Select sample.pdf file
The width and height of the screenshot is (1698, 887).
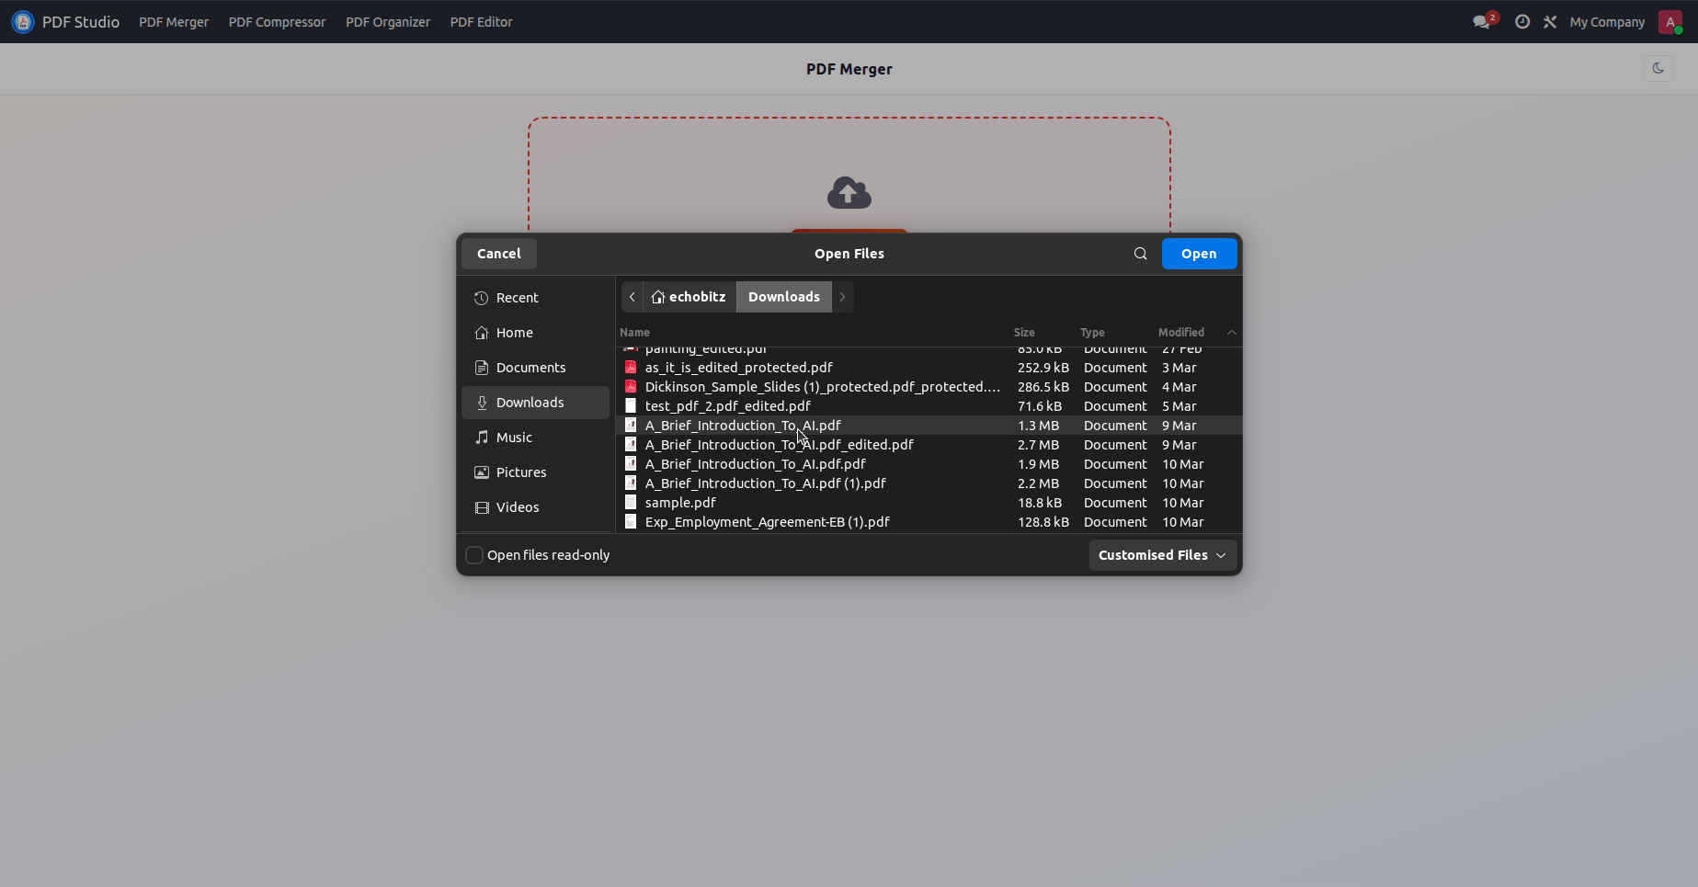tap(929, 503)
